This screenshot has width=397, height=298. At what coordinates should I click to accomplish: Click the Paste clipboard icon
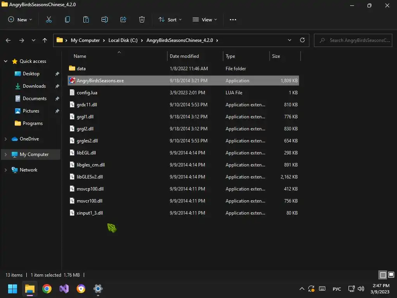86,19
